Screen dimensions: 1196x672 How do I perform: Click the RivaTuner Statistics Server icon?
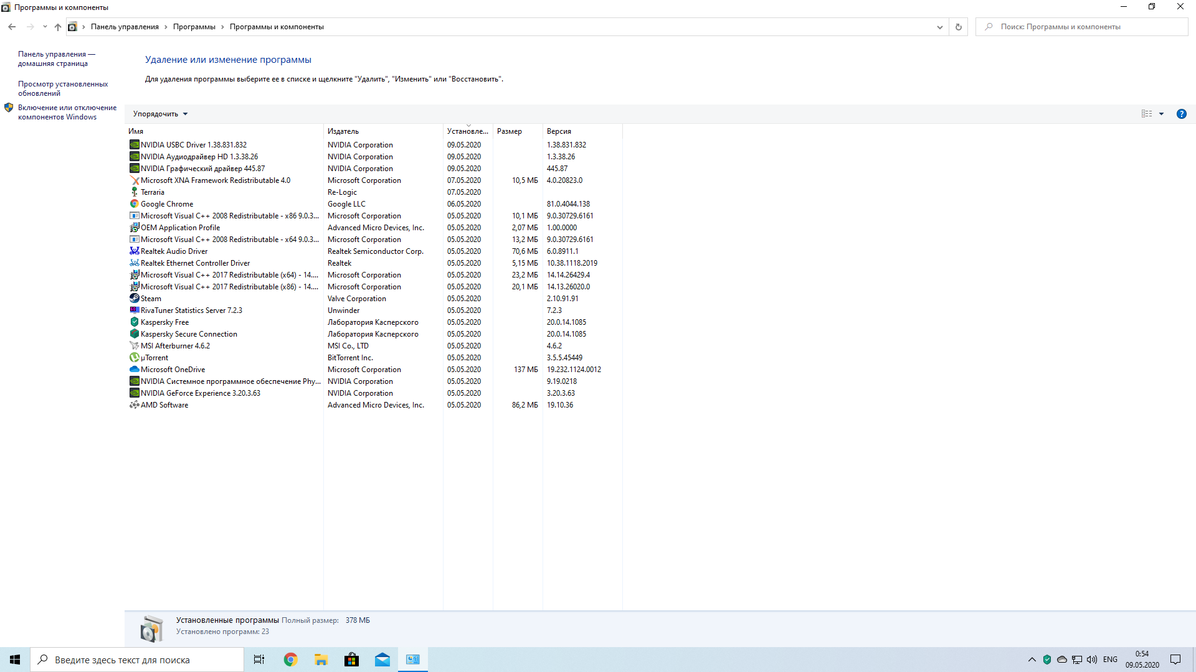coord(134,310)
